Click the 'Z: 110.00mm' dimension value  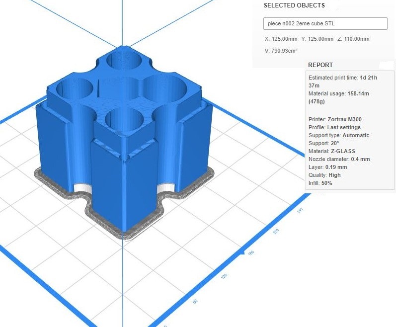pos(353,39)
